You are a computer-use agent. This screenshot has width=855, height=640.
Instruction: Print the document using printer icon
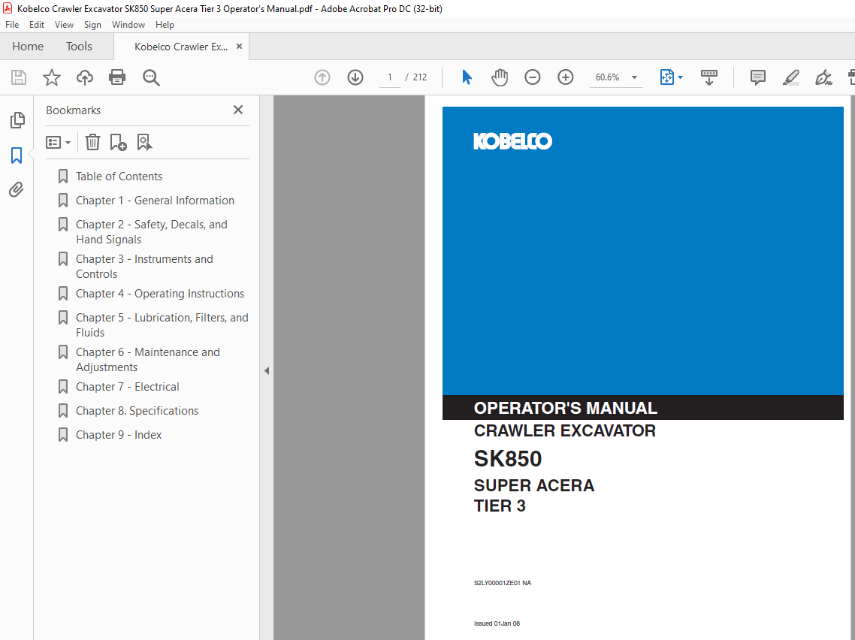coord(117,77)
